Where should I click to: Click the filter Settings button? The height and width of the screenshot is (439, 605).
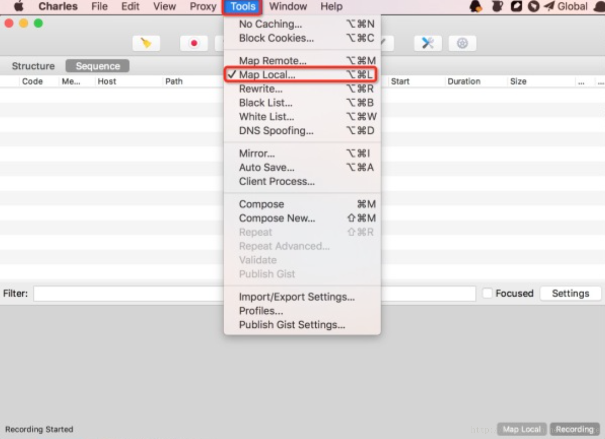(x=570, y=293)
